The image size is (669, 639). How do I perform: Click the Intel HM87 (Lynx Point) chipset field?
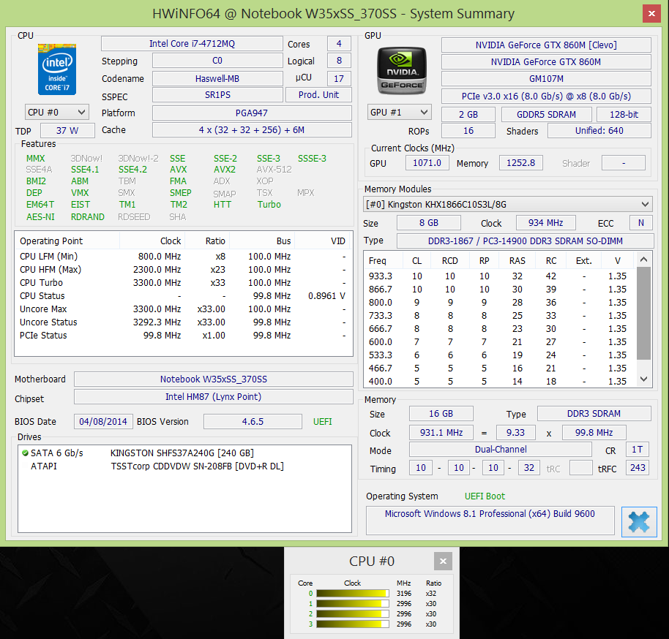click(x=213, y=397)
